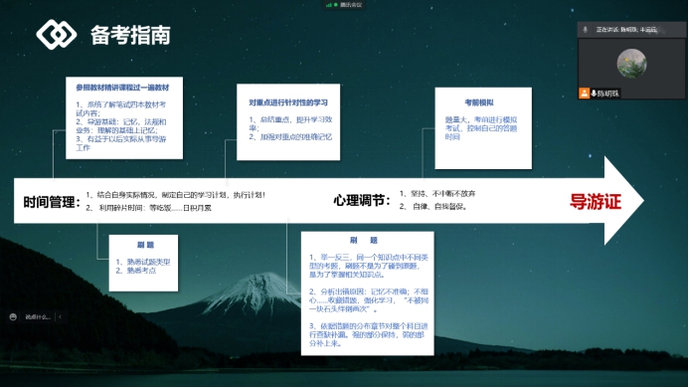Open the emoji picker smiley icon

13,316
